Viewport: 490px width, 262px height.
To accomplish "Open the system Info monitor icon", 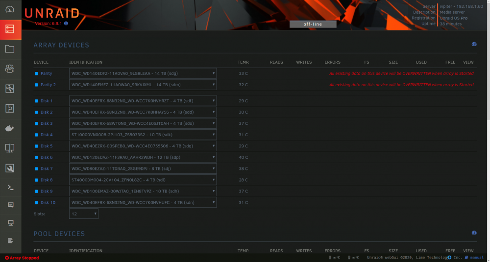I will (x=11, y=223).
